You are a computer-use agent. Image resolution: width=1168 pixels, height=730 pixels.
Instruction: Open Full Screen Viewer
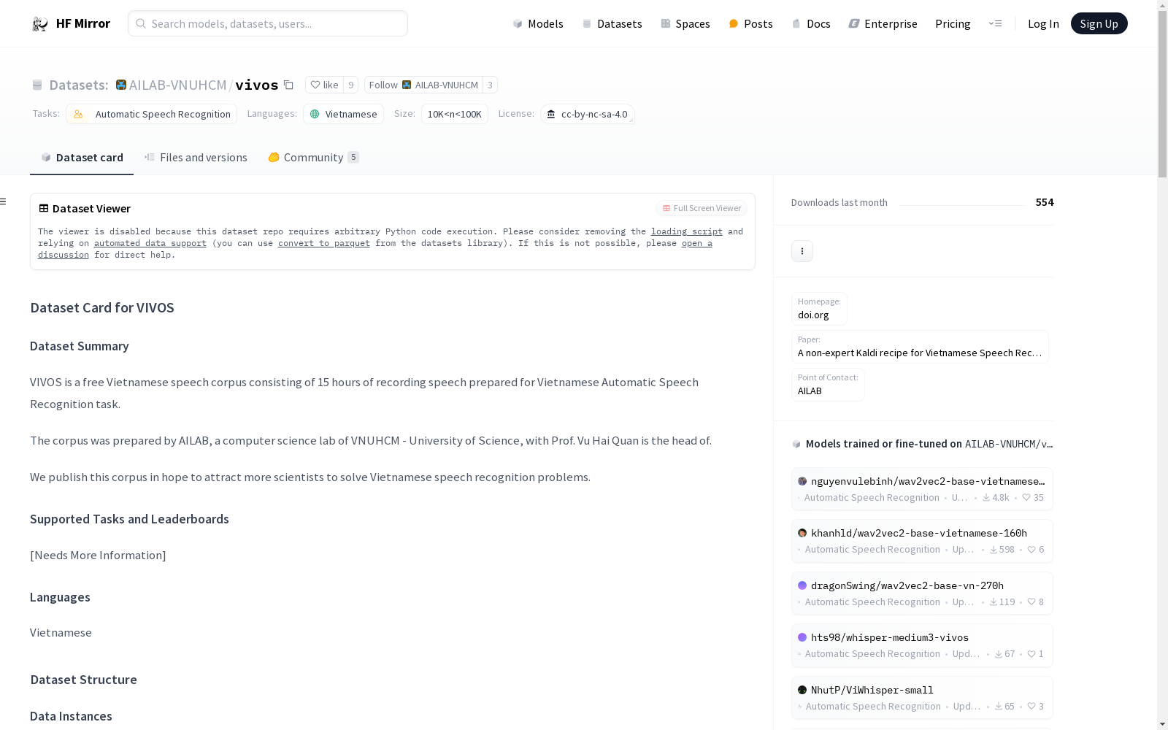[x=702, y=208]
